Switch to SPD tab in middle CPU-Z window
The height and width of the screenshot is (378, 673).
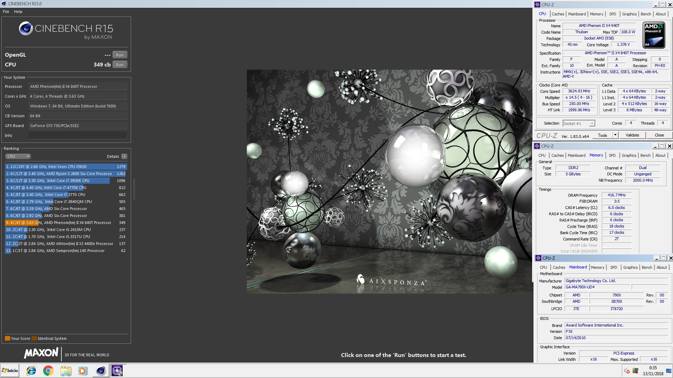click(612, 155)
